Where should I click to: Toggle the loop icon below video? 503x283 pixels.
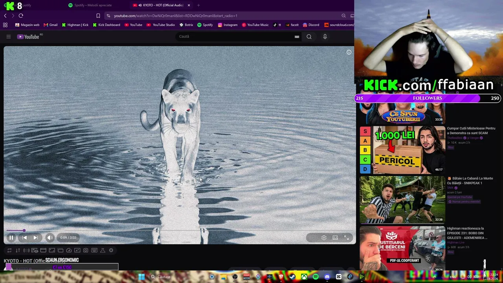pos(9,250)
